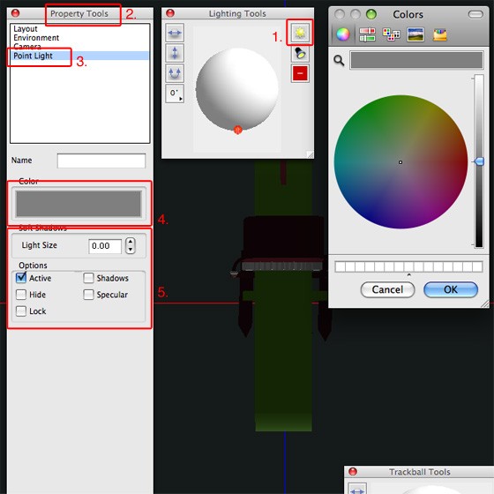Screen dimensions: 494x494
Task: Click the Lighting Tools resize grip corner
Action: pyautogui.click(x=310, y=154)
